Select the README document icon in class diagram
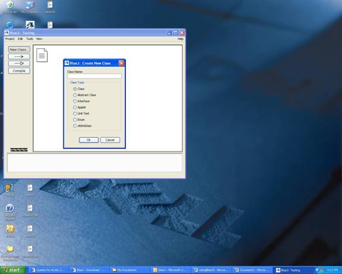 coord(42,55)
